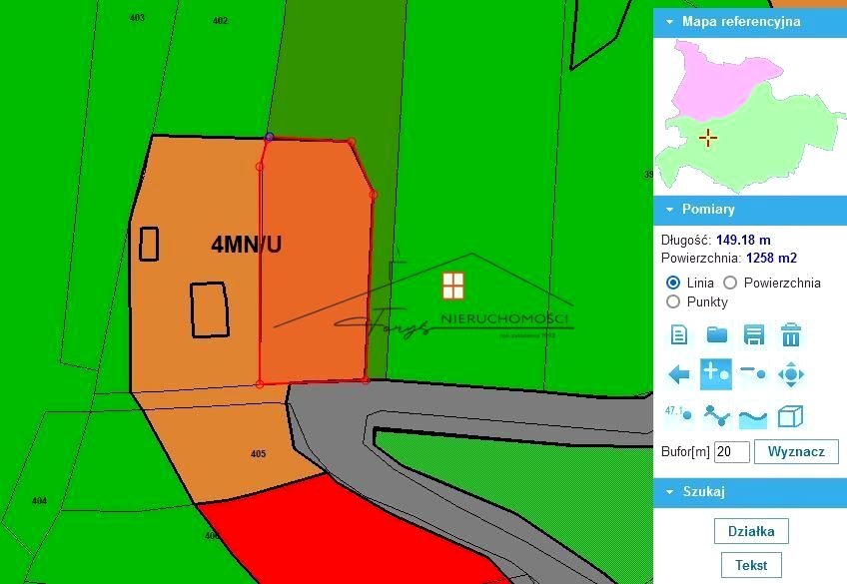Click the point elevation 47.1 icon
Viewport: 847px width, 584px height.
(x=679, y=415)
